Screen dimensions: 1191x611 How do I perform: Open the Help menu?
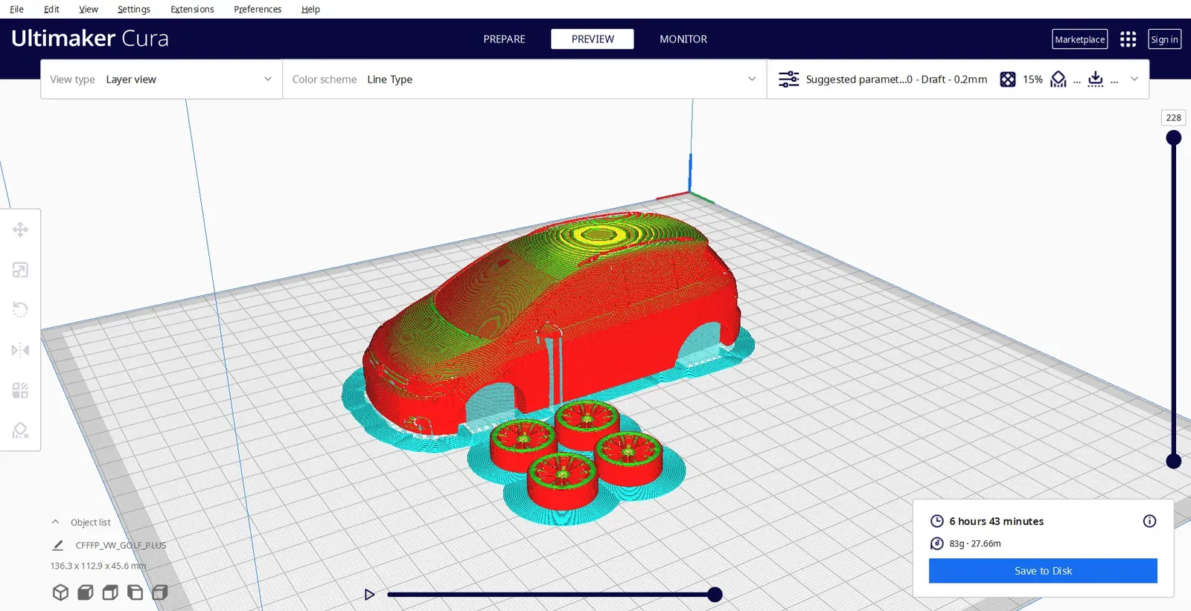(310, 9)
